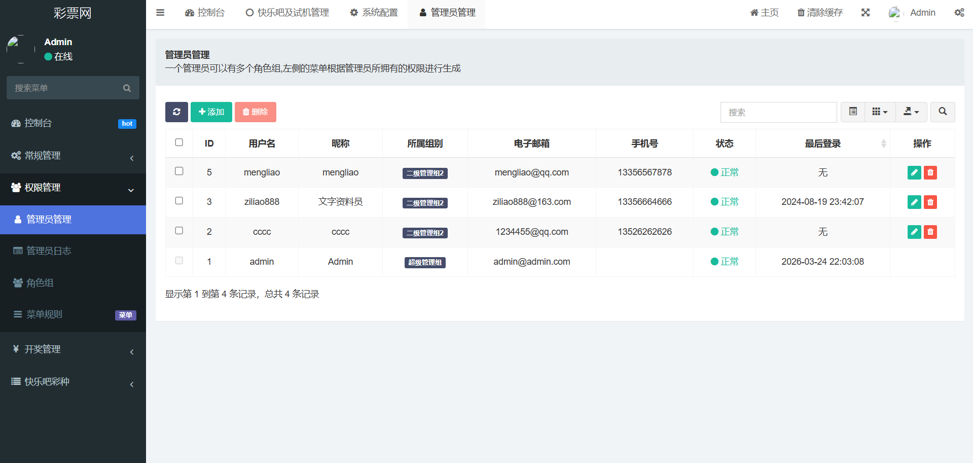Click the green 添加 button
This screenshot has width=973, height=463.
point(211,112)
